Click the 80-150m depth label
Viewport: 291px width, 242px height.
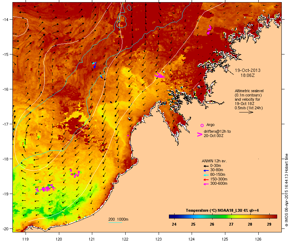tap(218, 175)
